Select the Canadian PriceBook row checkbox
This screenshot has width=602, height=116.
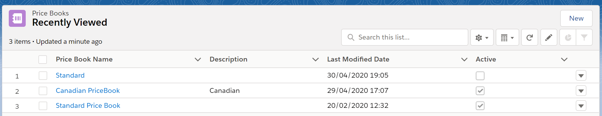coord(43,91)
